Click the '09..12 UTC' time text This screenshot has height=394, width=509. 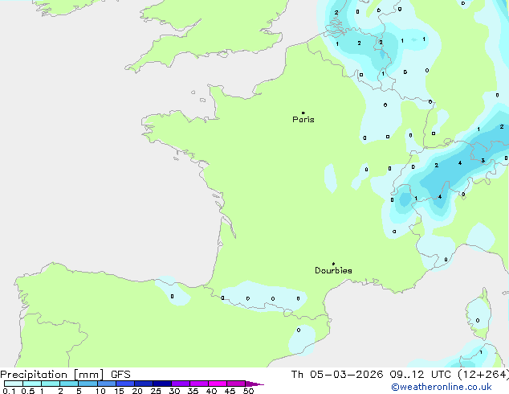420,375
